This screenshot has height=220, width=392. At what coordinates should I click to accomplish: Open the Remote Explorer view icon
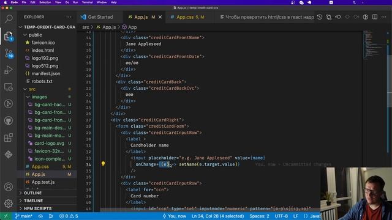point(9,87)
